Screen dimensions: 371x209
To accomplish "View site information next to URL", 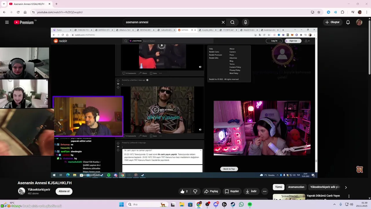I will point(33,12).
